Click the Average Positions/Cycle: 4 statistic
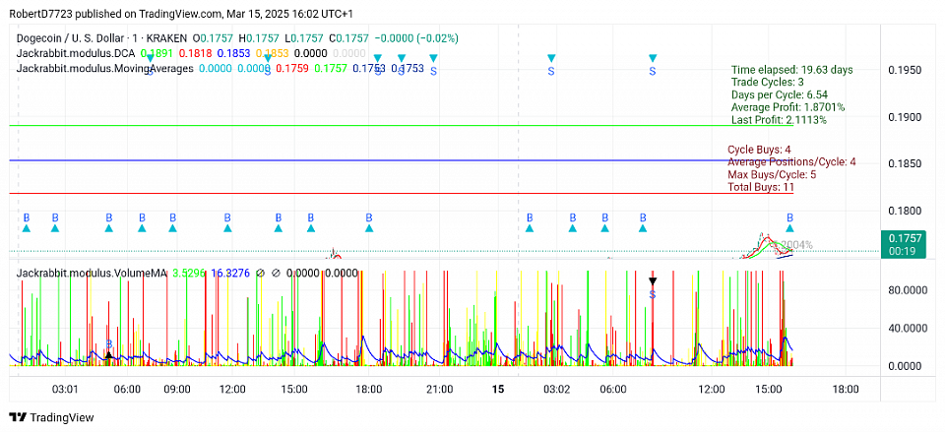Image resolution: width=945 pixels, height=432 pixels. [x=791, y=162]
